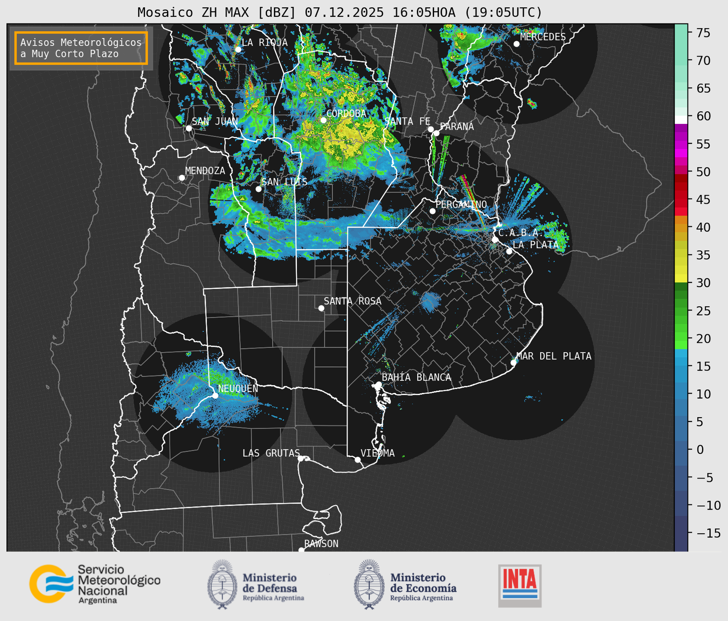Click the map title Mosaico ZH MAX

[x=340, y=13]
